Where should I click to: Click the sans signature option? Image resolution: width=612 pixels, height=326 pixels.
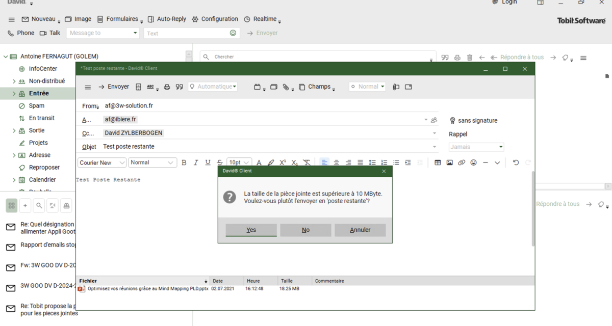tap(473, 121)
